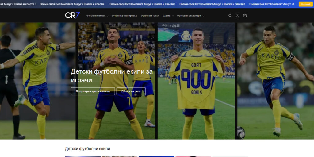314x157 pixels.
Task: Go to the Футболни топки menu item
Action: tap(150, 16)
